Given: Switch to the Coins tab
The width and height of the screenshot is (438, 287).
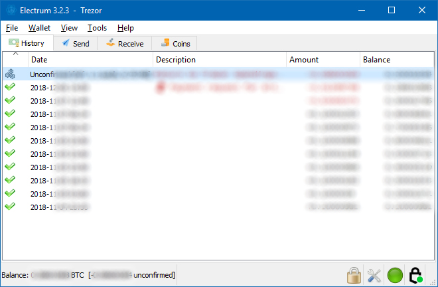Looking at the screenshot, I should coord(175,43).
